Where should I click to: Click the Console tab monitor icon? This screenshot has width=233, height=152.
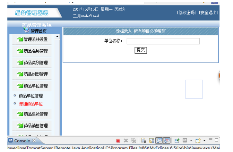[x=10, y=140]
